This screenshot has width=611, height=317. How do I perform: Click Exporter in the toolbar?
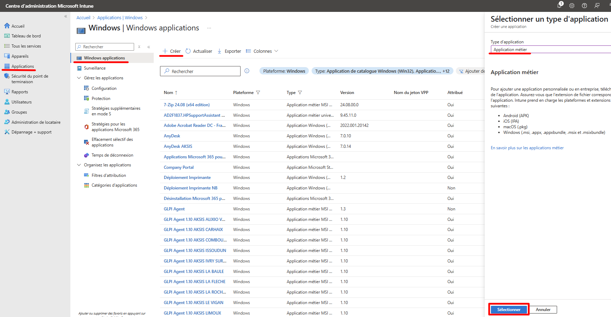[229, 51]
